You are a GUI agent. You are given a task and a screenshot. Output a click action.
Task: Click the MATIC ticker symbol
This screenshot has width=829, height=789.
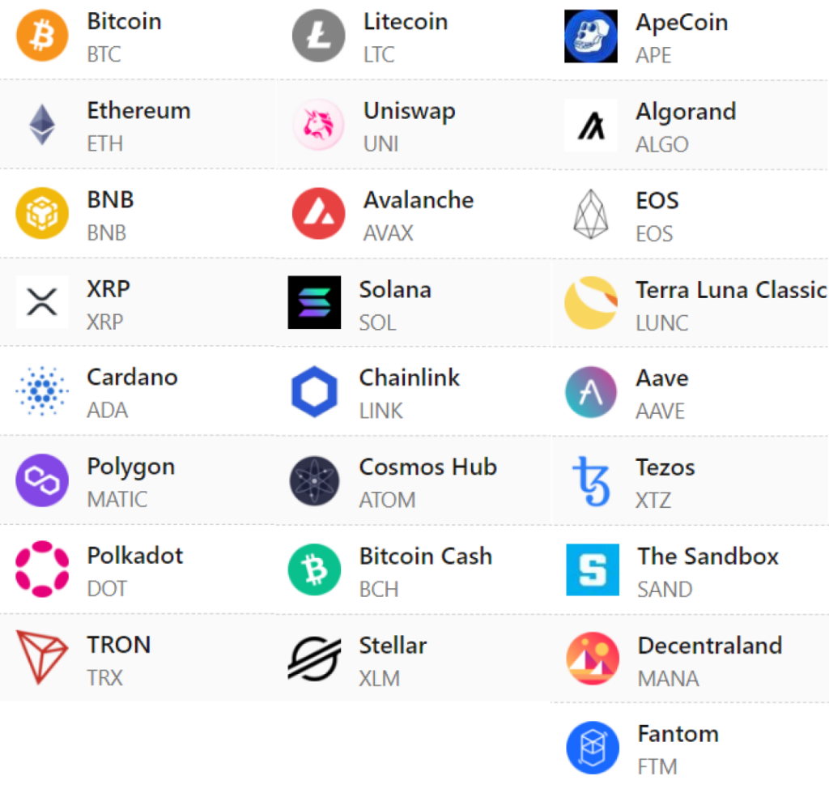click(x=117, y=499)
